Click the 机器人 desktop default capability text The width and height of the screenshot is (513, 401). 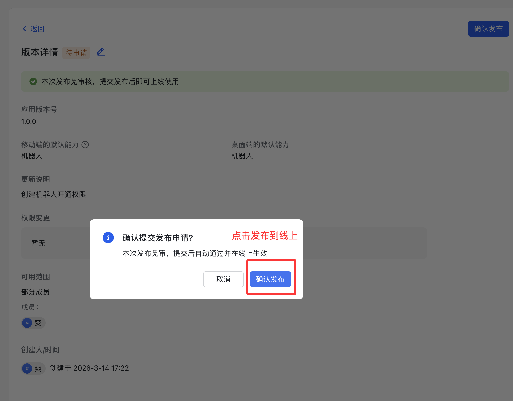pyautogui.click(x=242, y=156)
